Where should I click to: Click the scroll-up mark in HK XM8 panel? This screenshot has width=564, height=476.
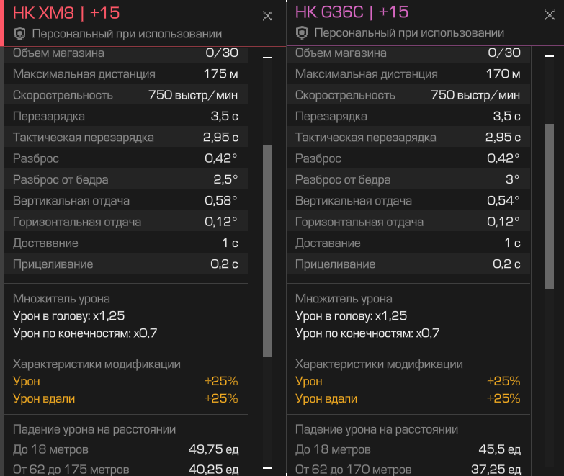click(x=267, y=57)
